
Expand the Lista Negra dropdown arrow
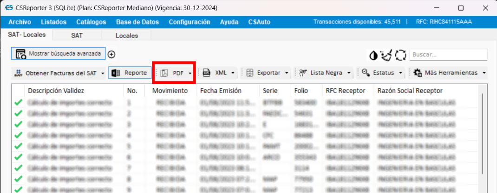(348, 73)
